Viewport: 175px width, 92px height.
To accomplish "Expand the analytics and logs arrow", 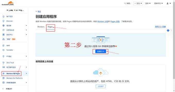I will 27,30.
